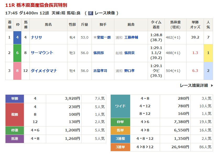Click the race video film icon

[91, 13]
